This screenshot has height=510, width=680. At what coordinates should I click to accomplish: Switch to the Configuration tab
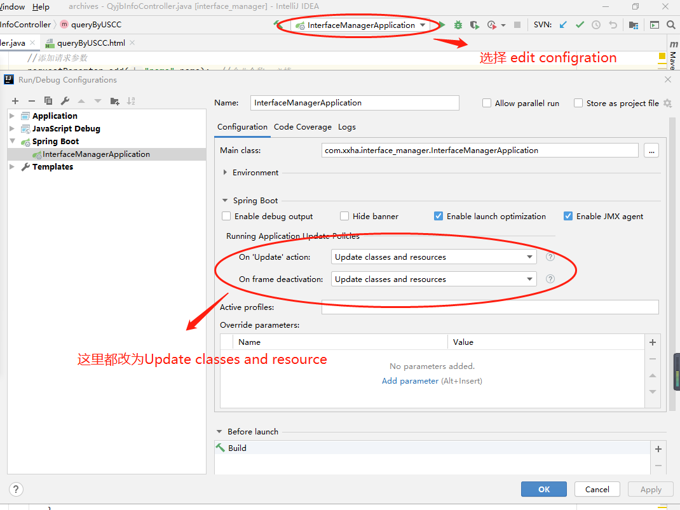[242, 127]
